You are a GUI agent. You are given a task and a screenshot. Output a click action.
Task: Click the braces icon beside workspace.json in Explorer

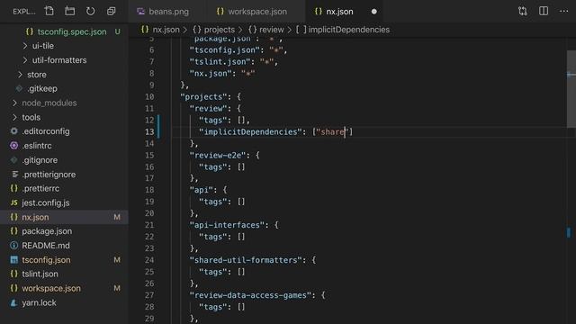point(14,288)
